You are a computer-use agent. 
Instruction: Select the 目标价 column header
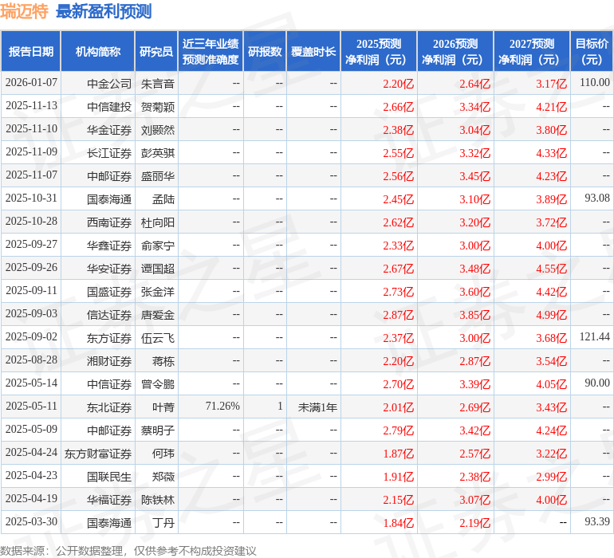(x=592, y=51)
